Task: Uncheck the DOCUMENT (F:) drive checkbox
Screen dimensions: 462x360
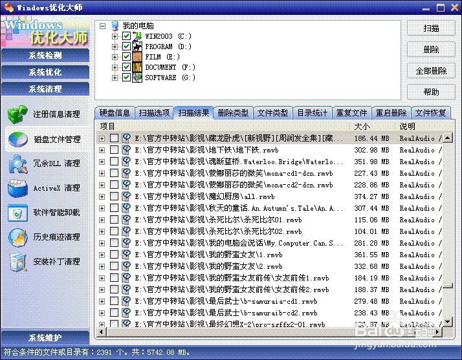Action: click(x=126, y=67)
